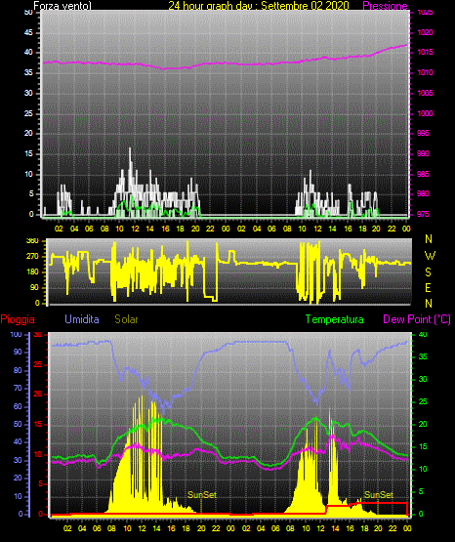Viewport: 455px width, 542px height.
Task: Click the 100 humidity axis value
Action: click(x=16, y=334)
